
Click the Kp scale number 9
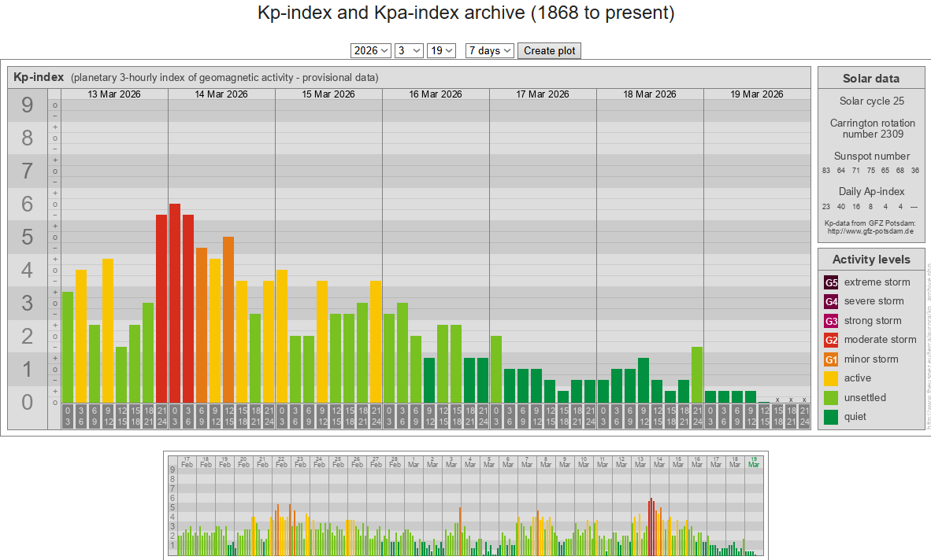point(28,105)
